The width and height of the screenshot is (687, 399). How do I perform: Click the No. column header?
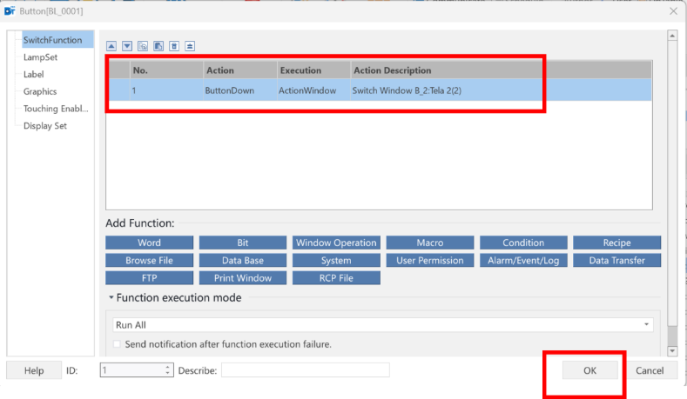coord(166,70)
